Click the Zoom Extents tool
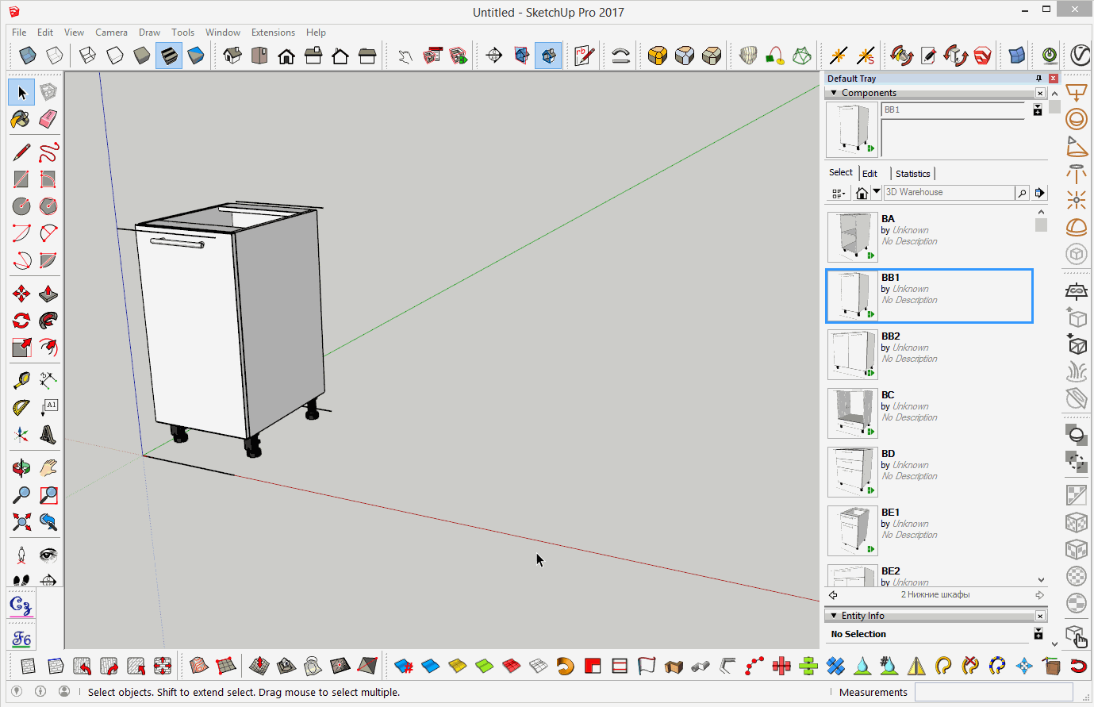Viewport: 1094px width, 707px height. tap(21, 521)
